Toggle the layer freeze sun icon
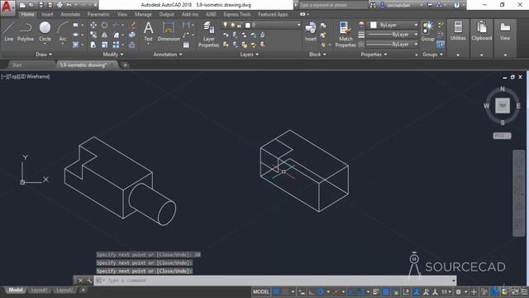 coord(232,25)
